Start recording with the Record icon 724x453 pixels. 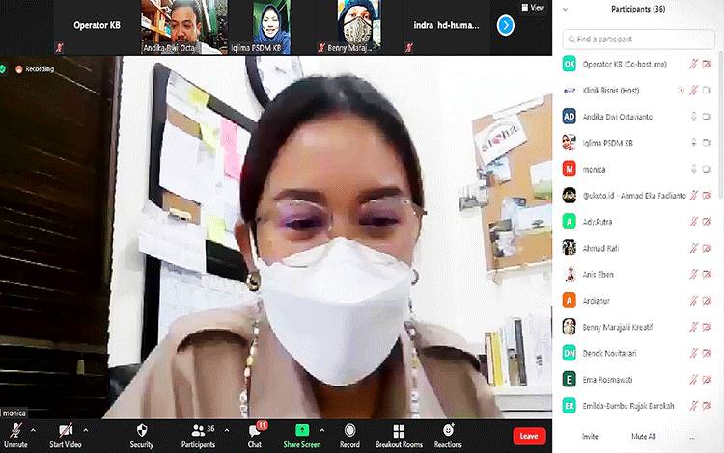[x=349, y=431]
